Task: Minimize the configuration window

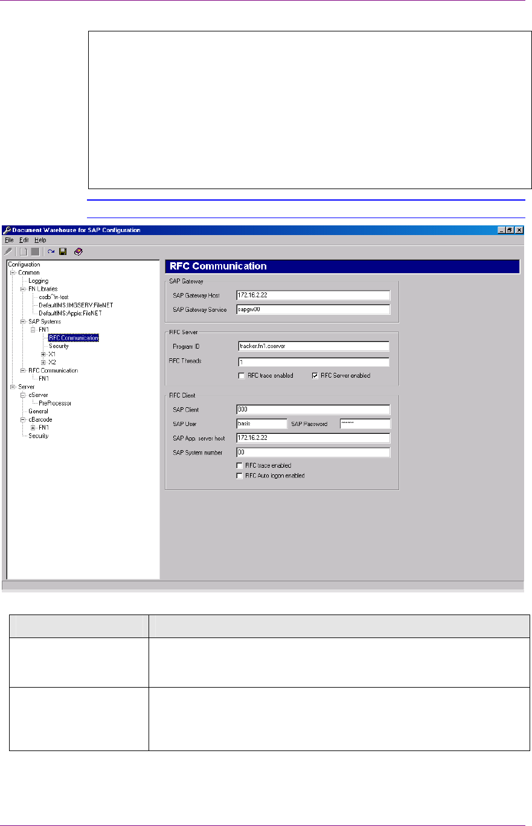Action: [x=502, y=230]
